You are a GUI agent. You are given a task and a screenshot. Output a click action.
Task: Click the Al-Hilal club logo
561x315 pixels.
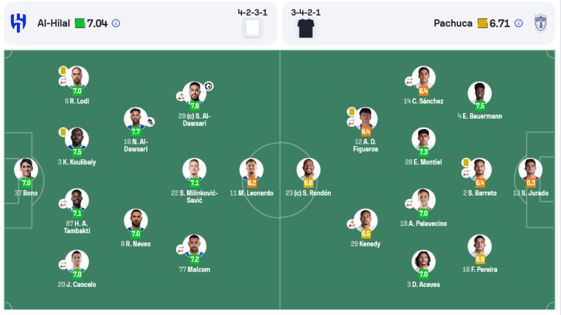(19, 23)
